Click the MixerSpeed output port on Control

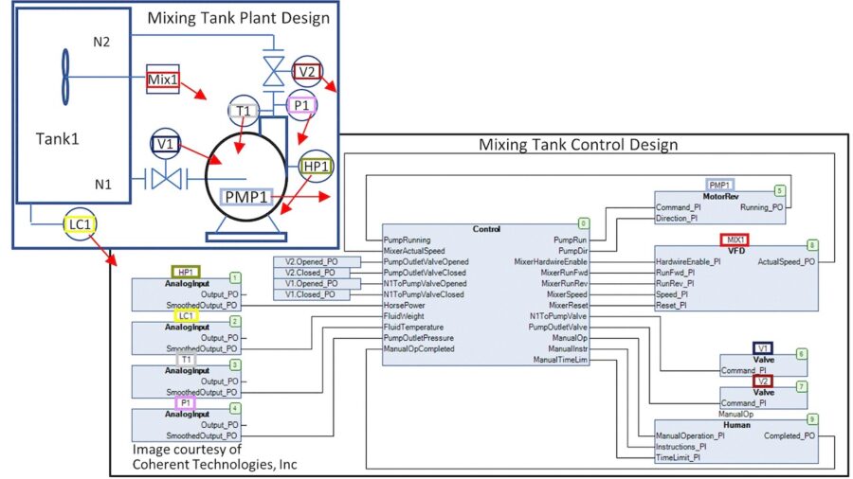(567, 294)
